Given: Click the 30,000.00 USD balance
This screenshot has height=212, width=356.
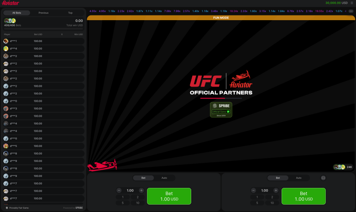Looking at the screenshot, I should (x=336, y=3).
